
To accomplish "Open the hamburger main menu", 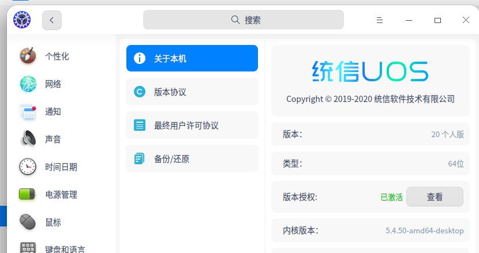I will (380, 20).
